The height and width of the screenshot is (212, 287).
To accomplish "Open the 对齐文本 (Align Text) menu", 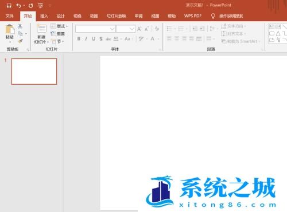I will click(x=233, y=34).
